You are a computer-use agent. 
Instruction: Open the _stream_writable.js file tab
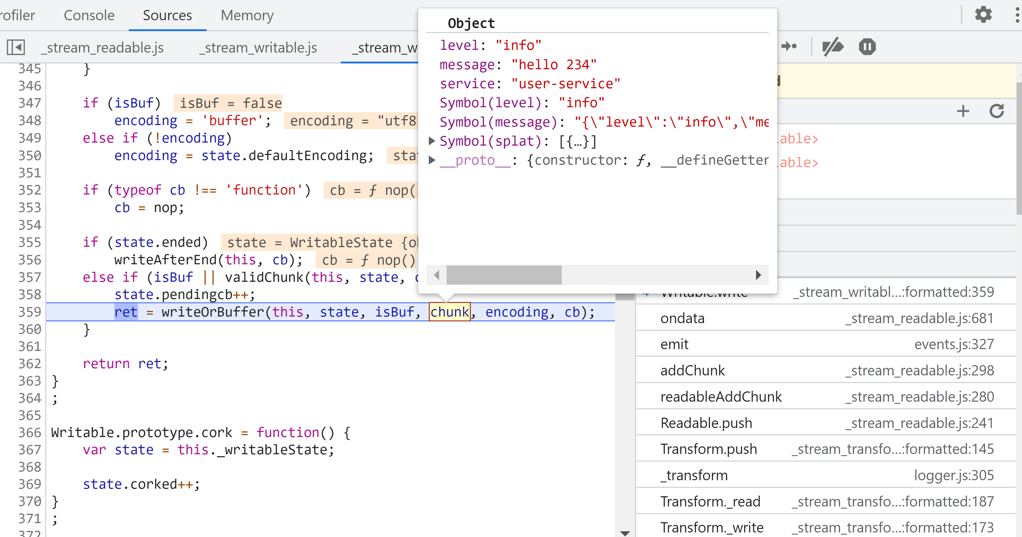pos(258,48)
